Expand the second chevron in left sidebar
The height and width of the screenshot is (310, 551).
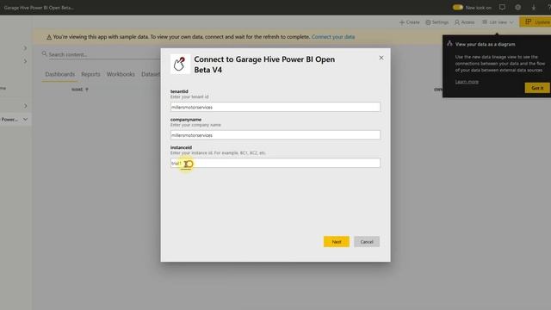[25, 61]
